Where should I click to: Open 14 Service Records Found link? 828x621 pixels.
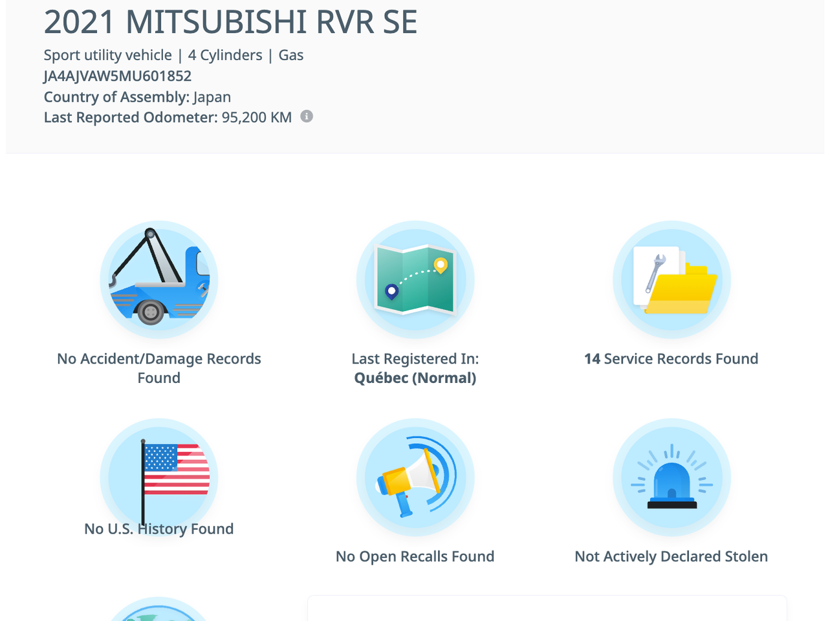tap(671, 359)
